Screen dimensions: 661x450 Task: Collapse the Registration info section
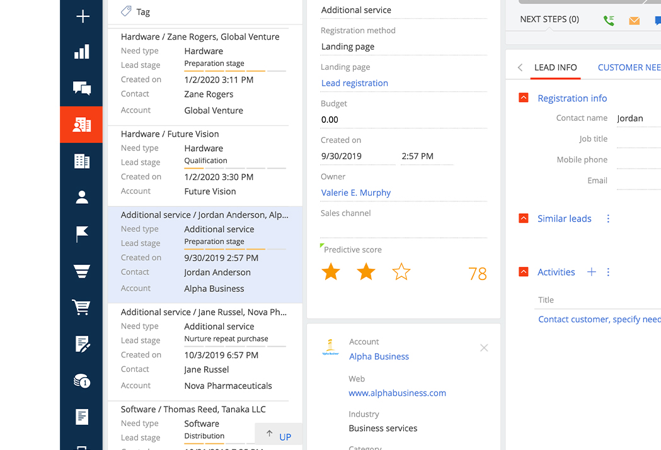[523, 98]
